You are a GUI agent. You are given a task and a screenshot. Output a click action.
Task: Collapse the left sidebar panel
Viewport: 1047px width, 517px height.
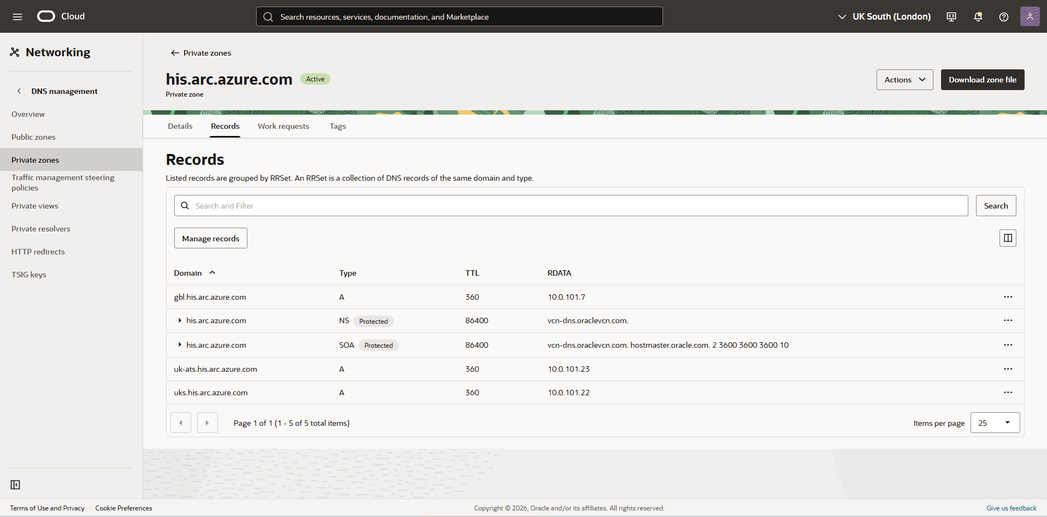pyautogui.click(x=15, y=484)
